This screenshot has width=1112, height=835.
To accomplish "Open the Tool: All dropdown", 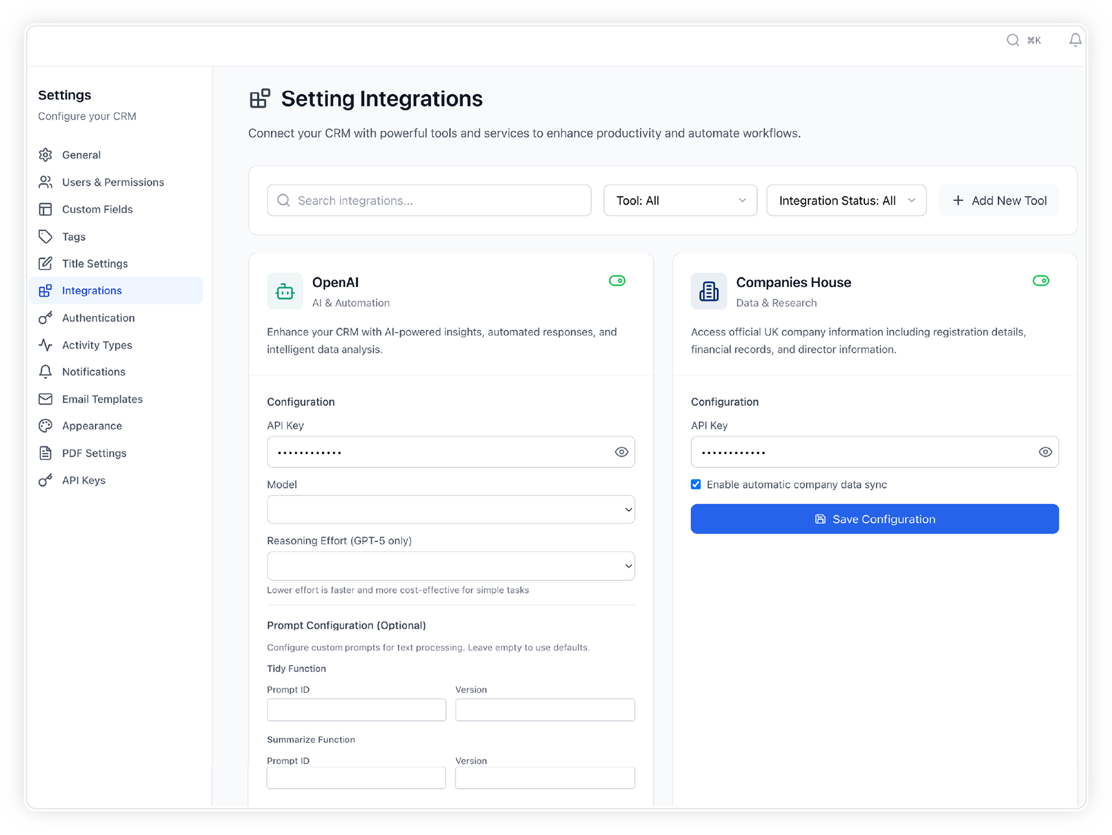I will click(680, 200).
